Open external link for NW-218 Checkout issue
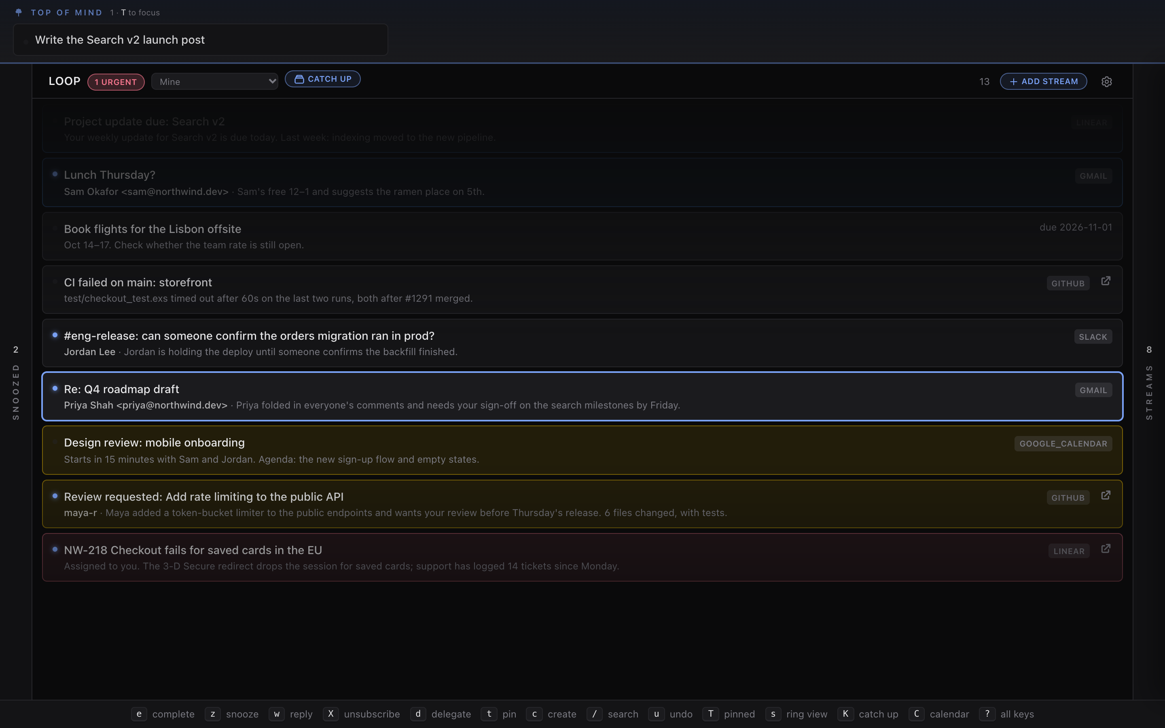This screenshot has width=1165, height=728. point(1106,548)
